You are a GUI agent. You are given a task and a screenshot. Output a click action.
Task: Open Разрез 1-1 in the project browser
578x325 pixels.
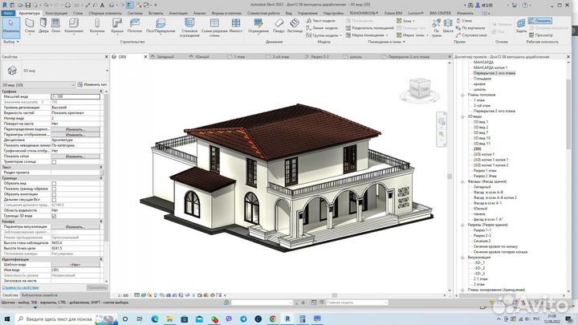481,230
